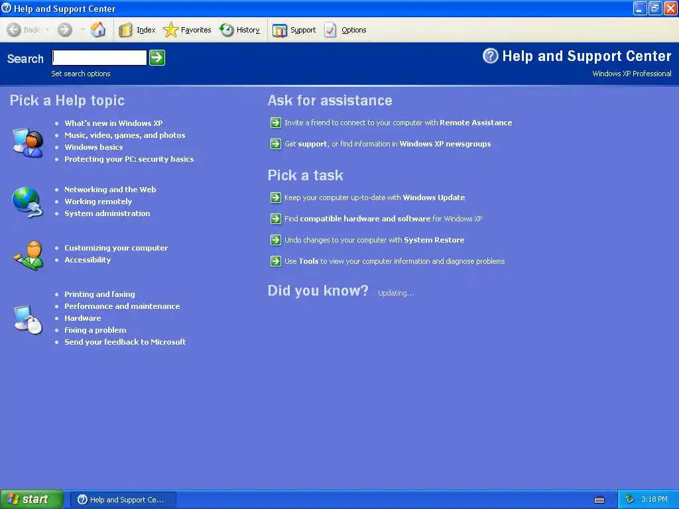Click the Favorites toolbar label
Viewport: 679px width, 509px height.
tap(196, 30)
